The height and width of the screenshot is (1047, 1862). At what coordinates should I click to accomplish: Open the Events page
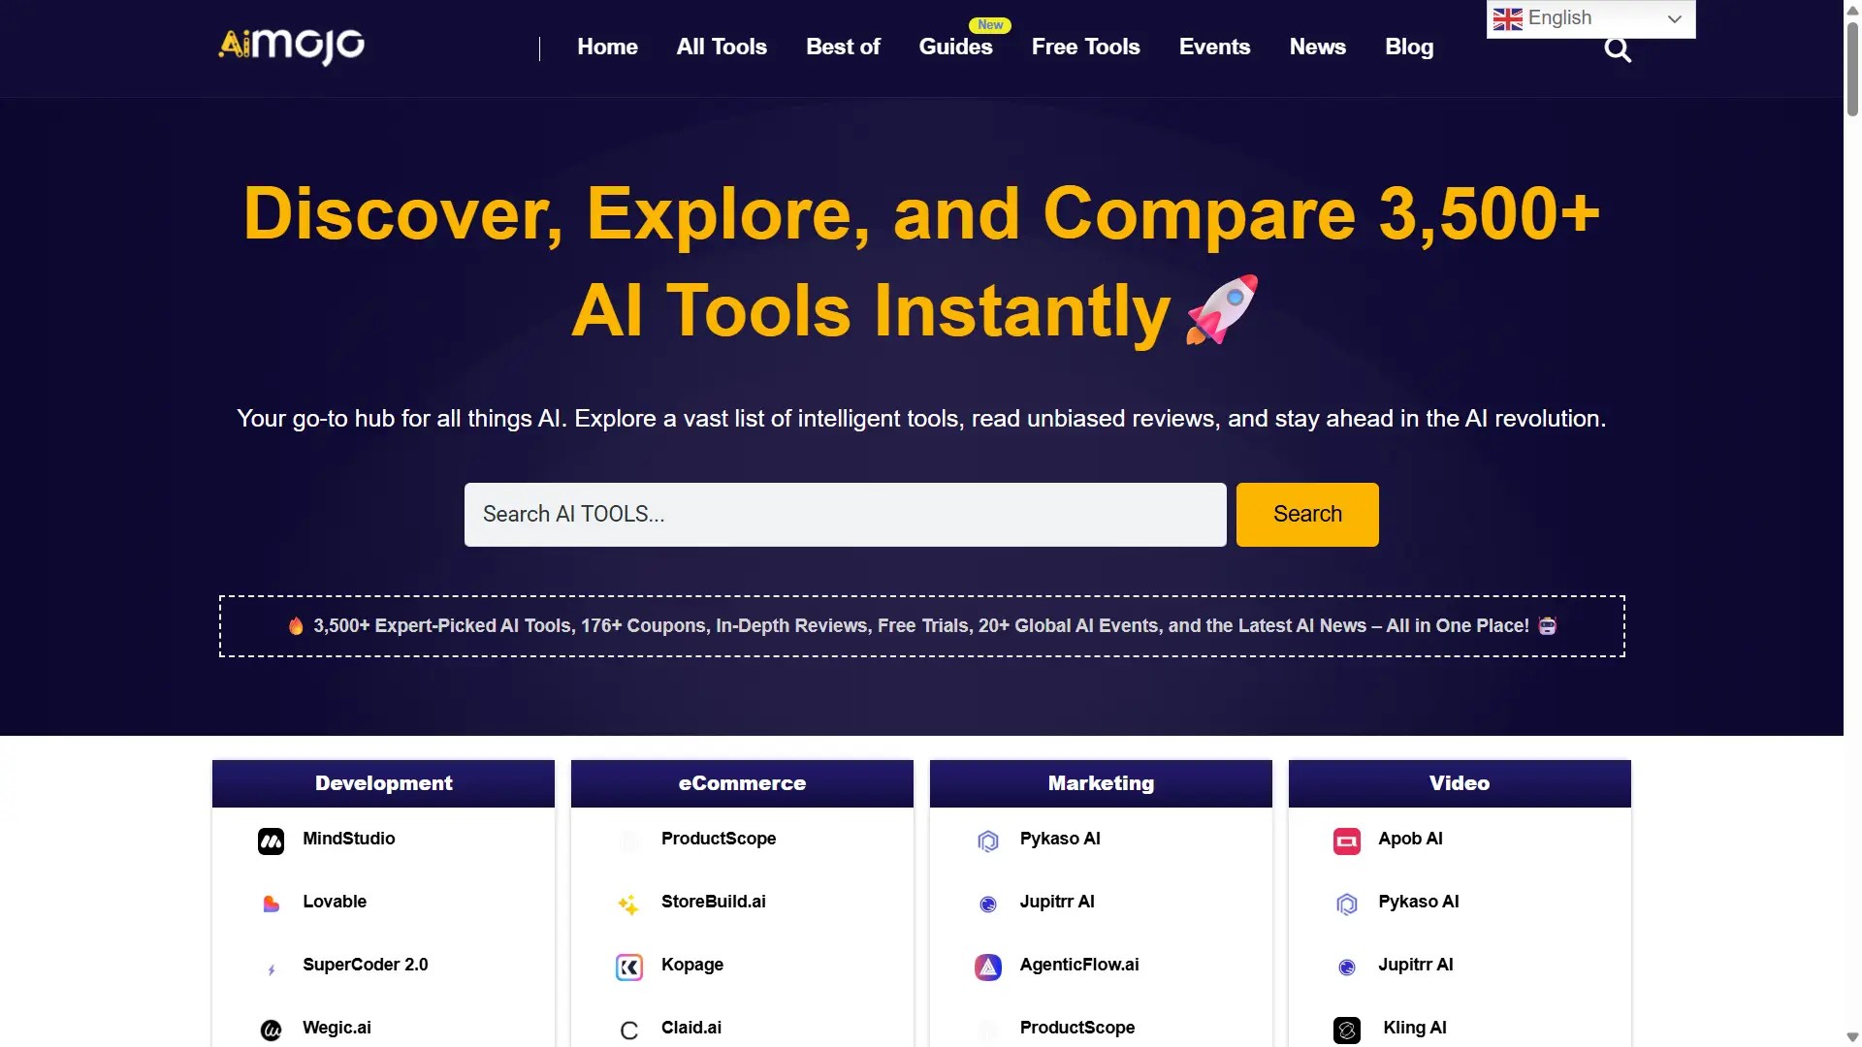[x=1214, y=47]
